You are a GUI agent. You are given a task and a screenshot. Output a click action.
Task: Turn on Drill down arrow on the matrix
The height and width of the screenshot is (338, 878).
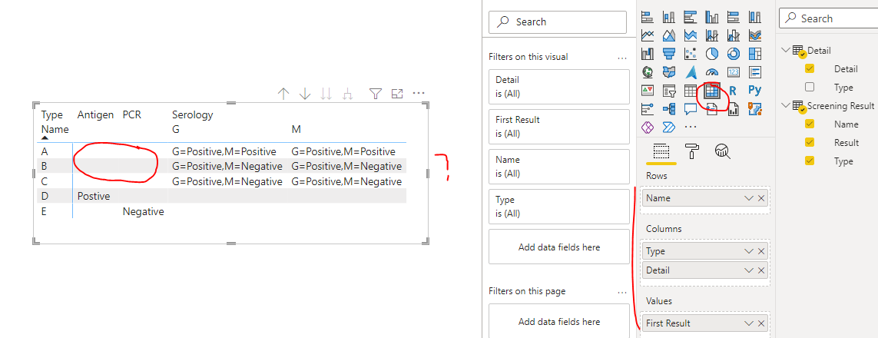coord(305,94)
